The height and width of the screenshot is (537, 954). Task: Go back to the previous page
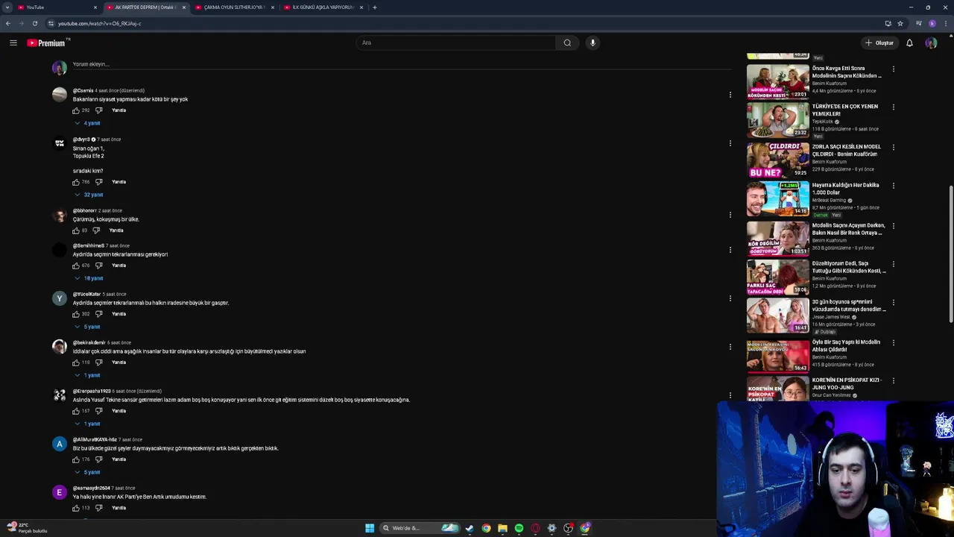click(x=8, y=23)
